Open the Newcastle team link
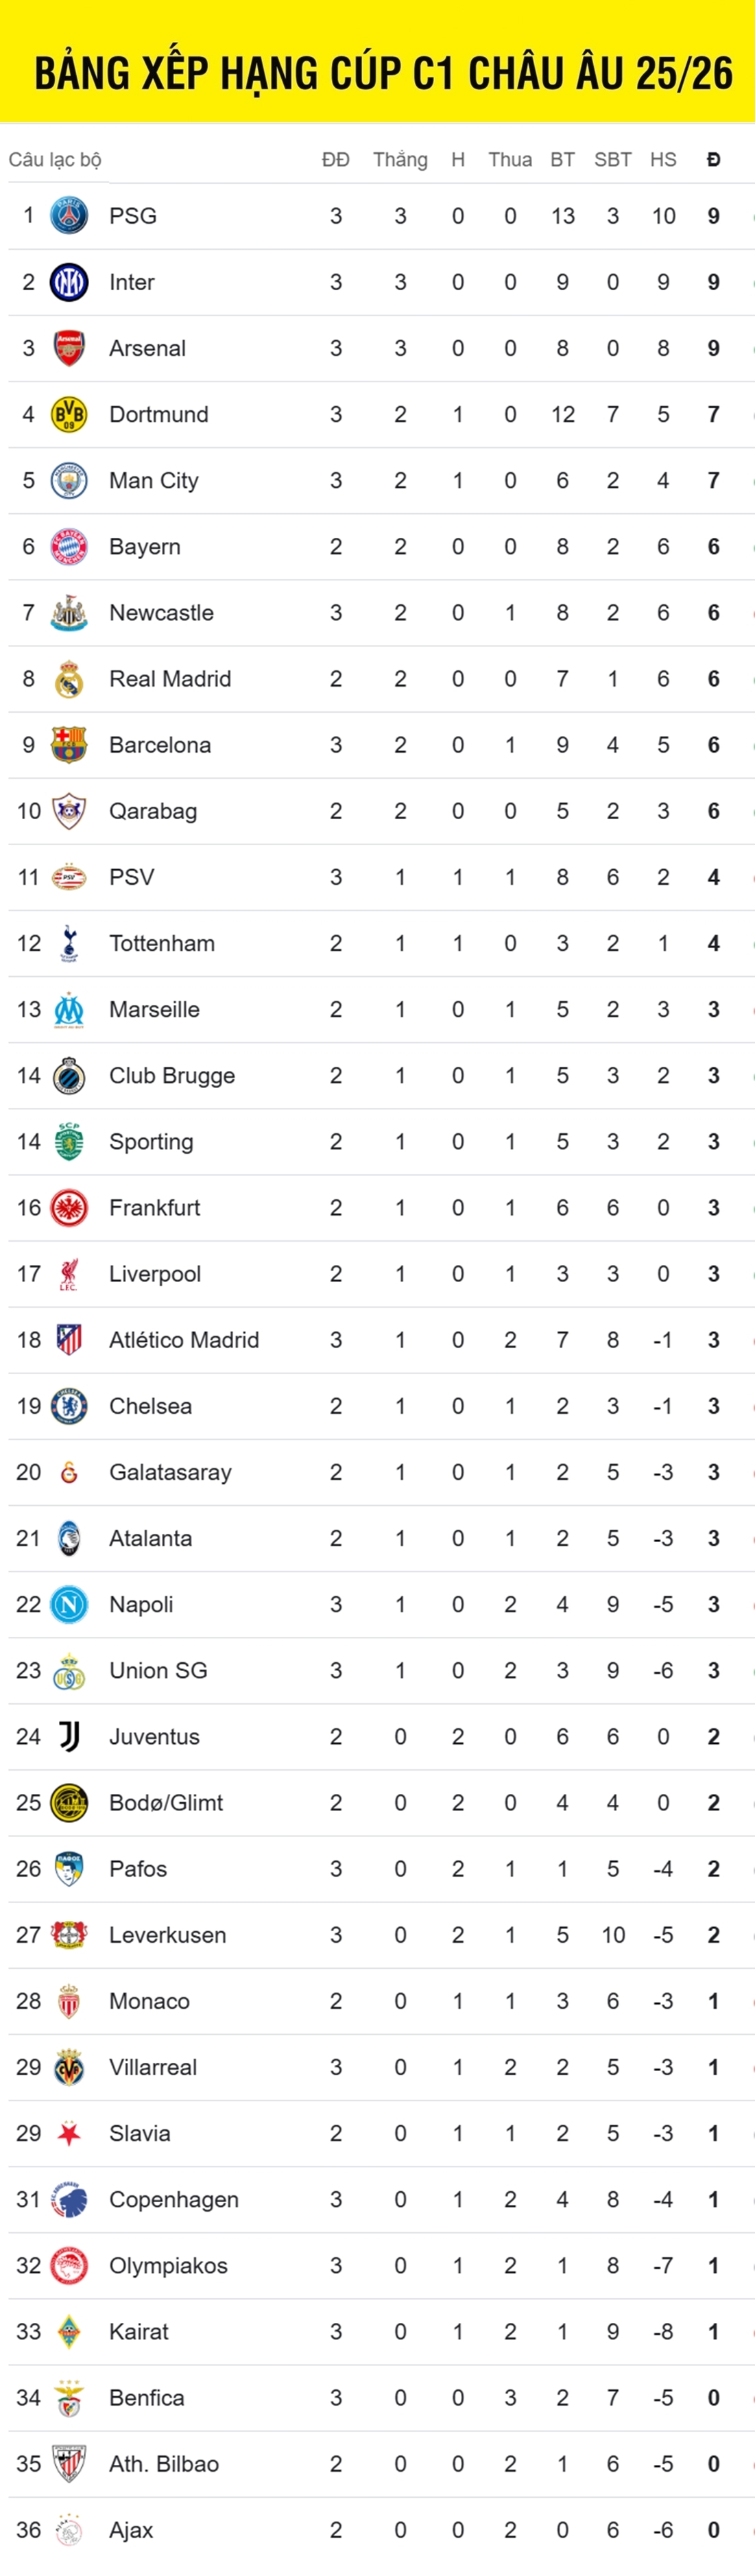Viewport: 755px width, 2576px height. 161,613
